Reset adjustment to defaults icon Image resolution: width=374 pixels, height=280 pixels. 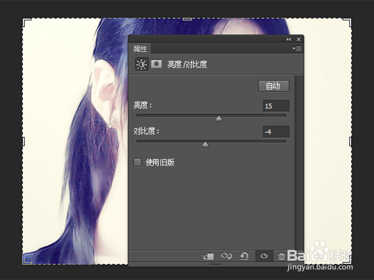point(244,256)
